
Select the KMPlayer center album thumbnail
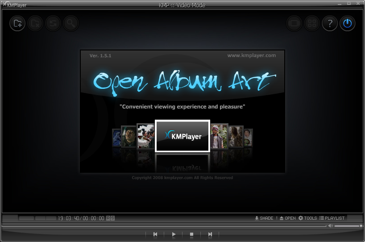tap(182, 136)
